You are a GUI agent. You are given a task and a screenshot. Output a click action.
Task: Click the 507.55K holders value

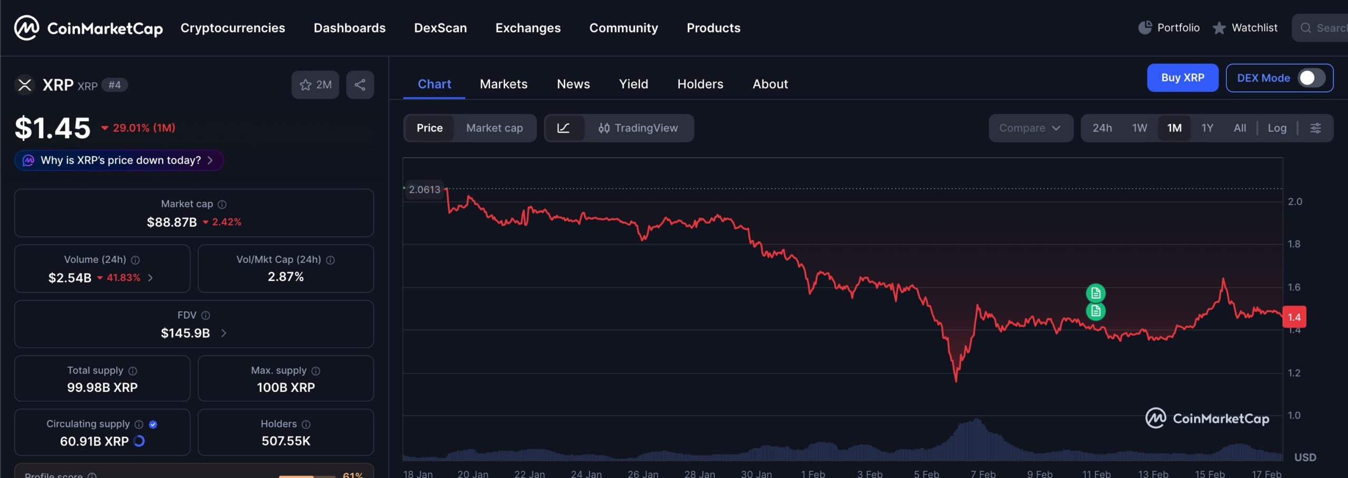pos(286,441)
